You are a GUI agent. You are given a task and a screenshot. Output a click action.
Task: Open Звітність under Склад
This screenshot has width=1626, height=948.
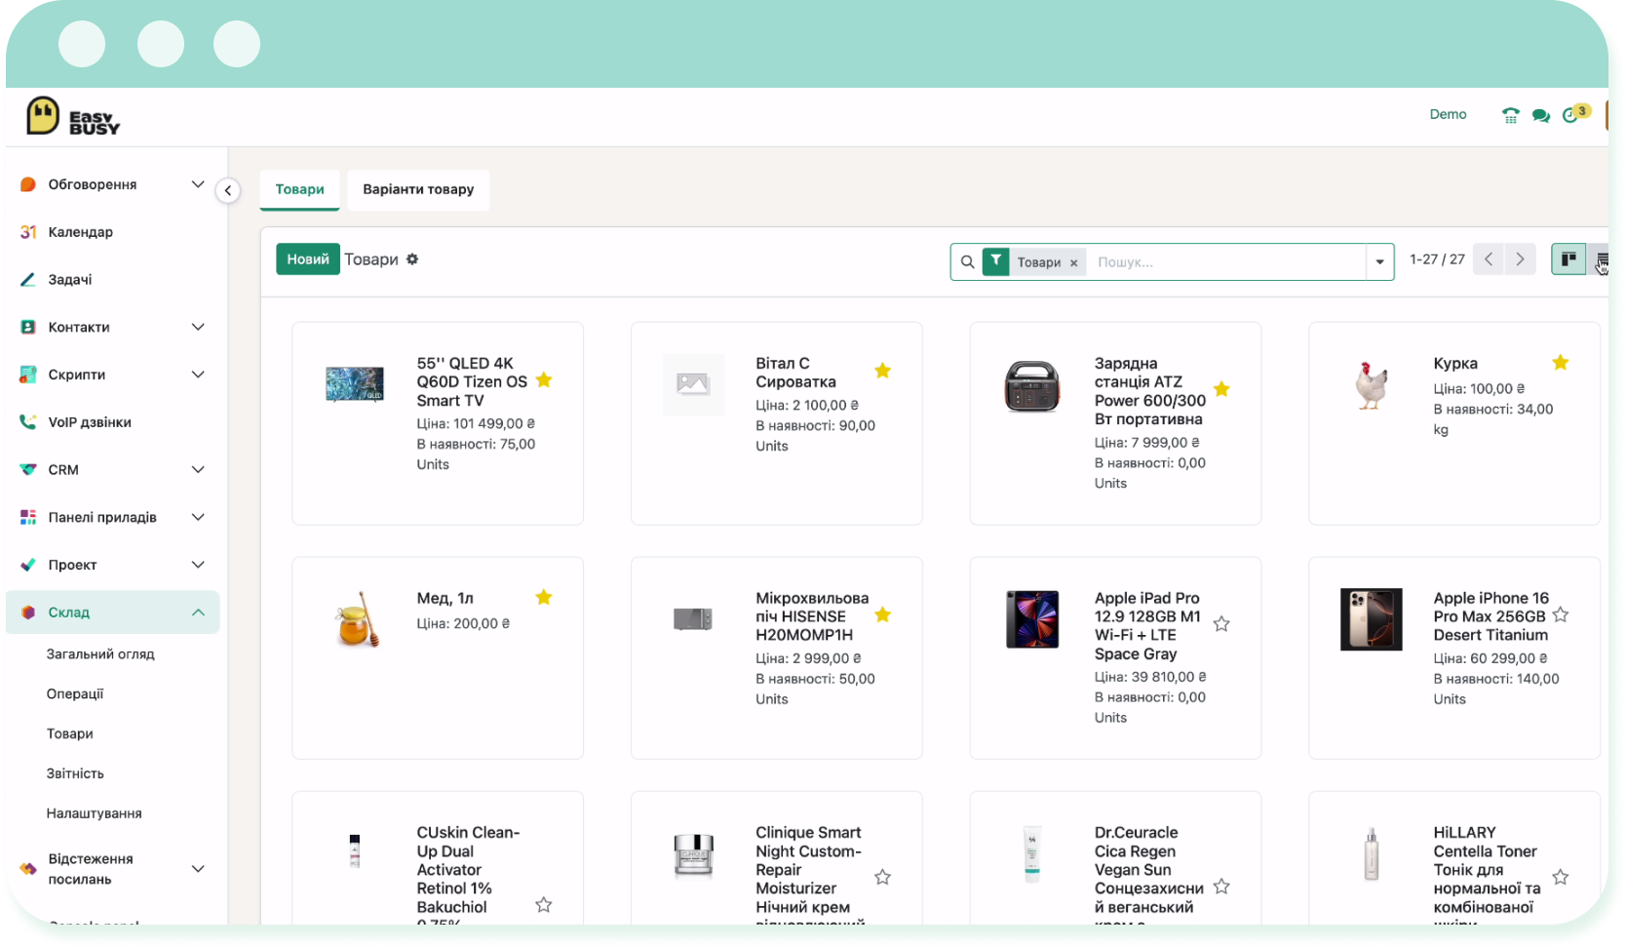click(x=75, y=773)
